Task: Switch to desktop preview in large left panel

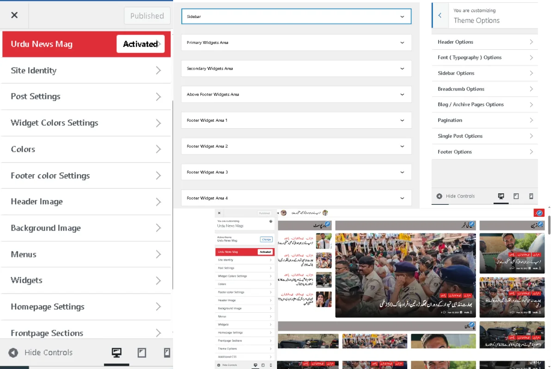Action: pos(117,353)
